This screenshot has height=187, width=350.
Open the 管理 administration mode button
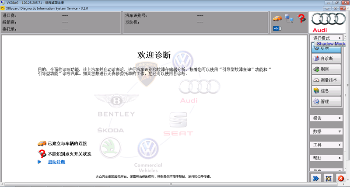pos(326,101)
